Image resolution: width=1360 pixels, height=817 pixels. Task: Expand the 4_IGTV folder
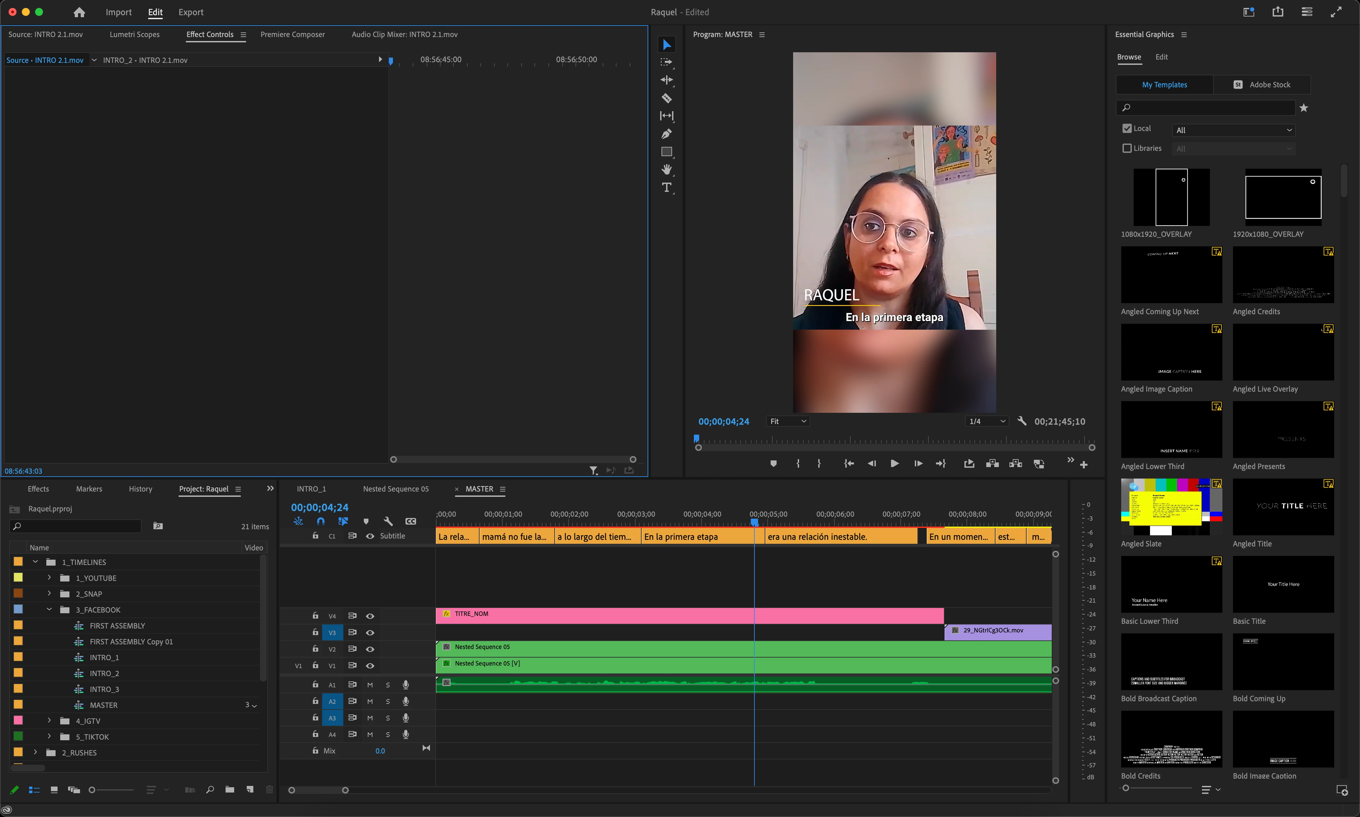pos(49,721)
